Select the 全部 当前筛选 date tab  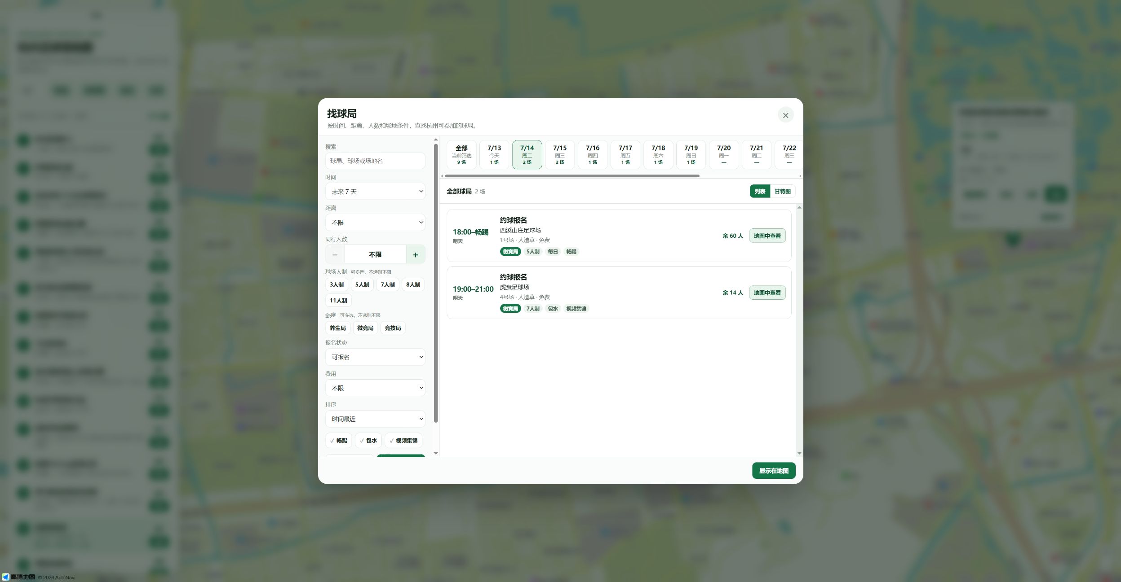pyautogui.click(x=461, y=155)
